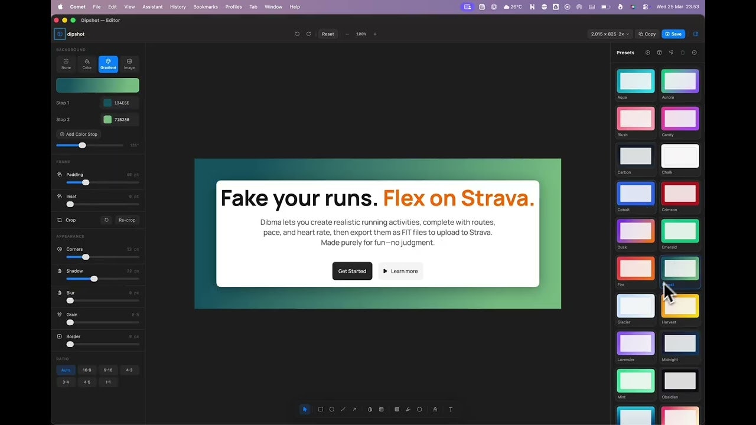Click the weather 26°C menu bar item
The height and width of the screenshot is (425, 756).
[512, 6]
